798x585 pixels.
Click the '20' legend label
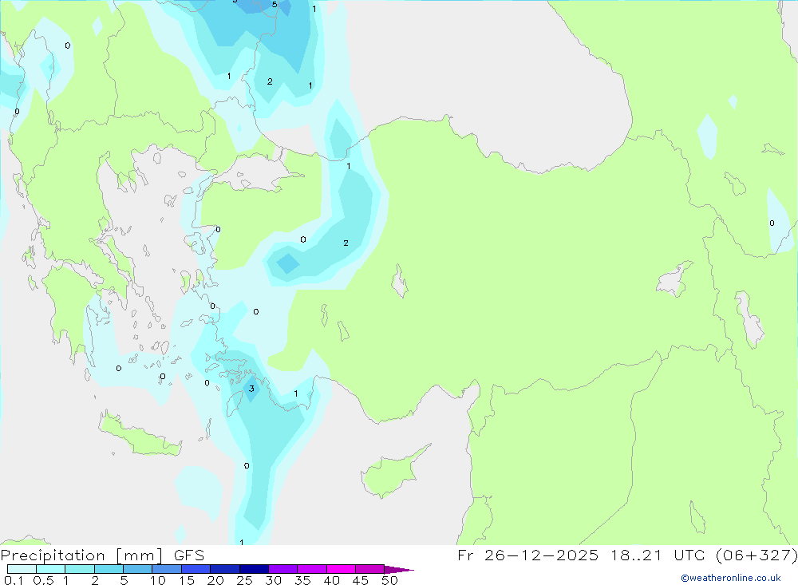click(x=215, y=580)
